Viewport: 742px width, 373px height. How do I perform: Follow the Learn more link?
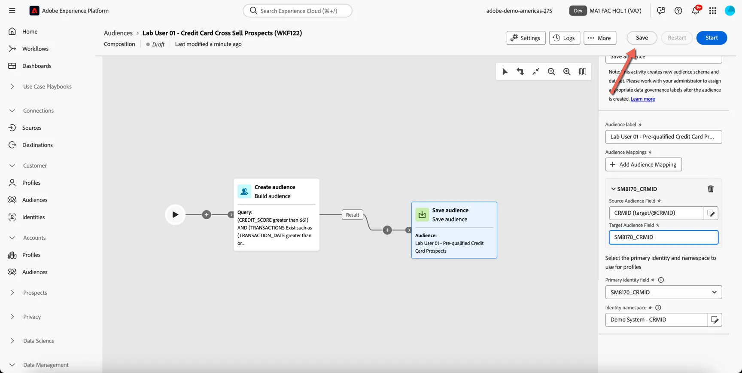(643, 99)
